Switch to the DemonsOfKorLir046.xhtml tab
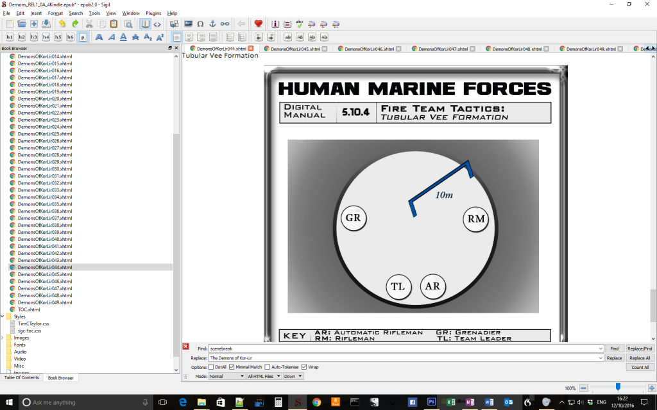Viewport: 657px width, 410px height. pyautogui.click(x=369, y=47)
